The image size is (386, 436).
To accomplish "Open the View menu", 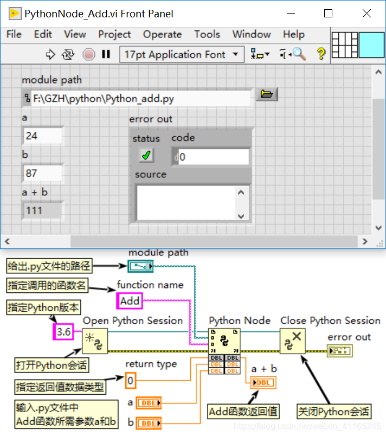I will 75,34.
